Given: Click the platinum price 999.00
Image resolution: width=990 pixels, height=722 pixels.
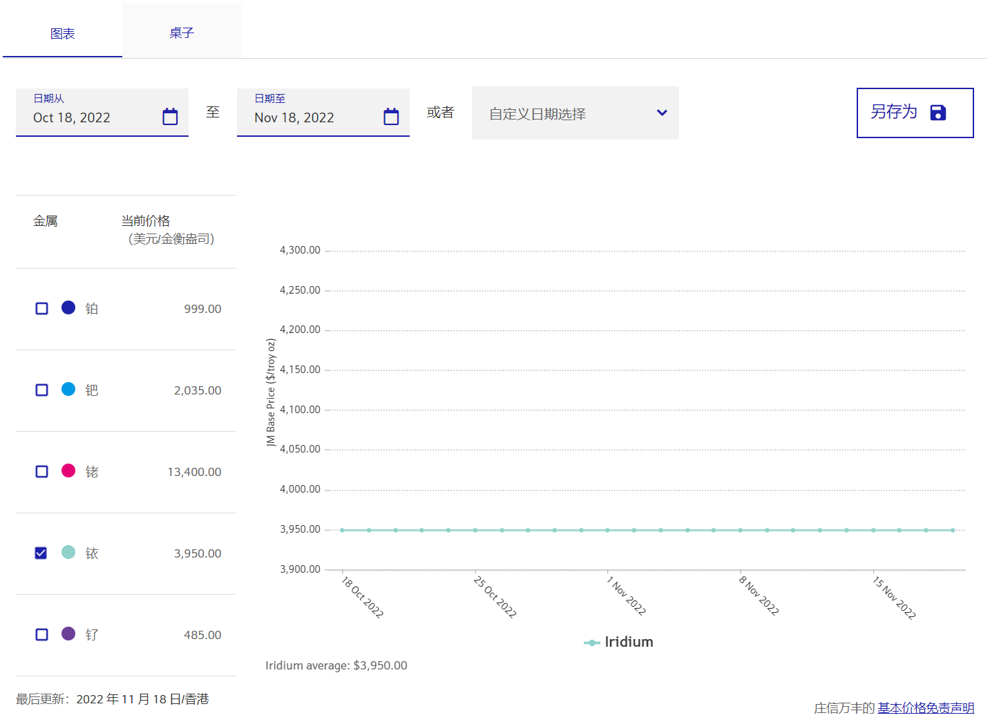Looking at the screenshot, I should [x=202, y=309].
